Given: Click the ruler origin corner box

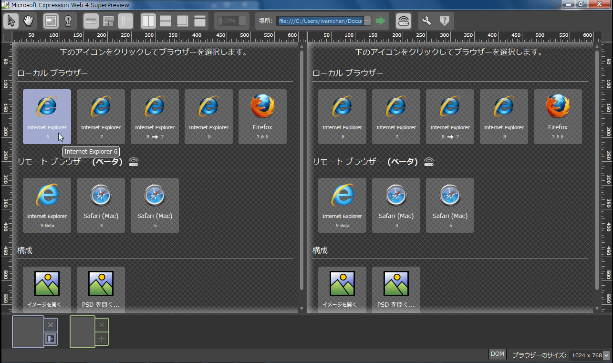Looking at the screenshot, I should coord(7,37).
